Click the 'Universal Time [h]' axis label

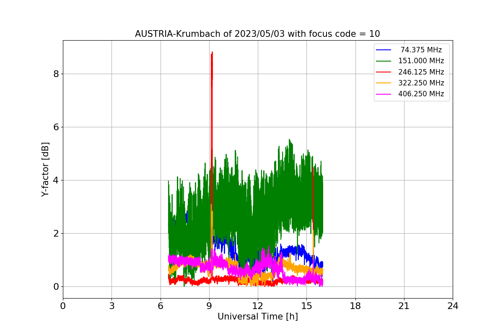pos(258,317)
